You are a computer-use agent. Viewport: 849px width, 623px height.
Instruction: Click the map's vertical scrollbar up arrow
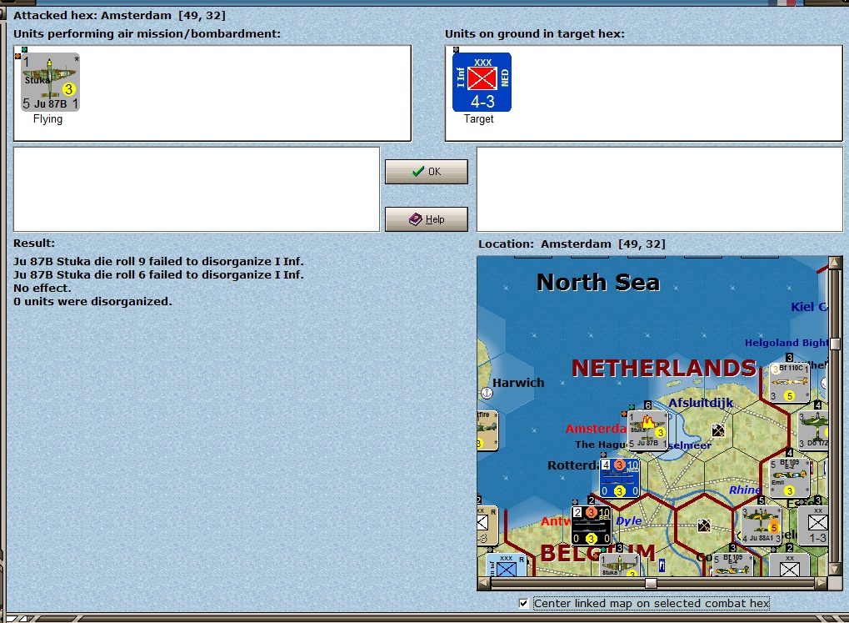point(835,263)
